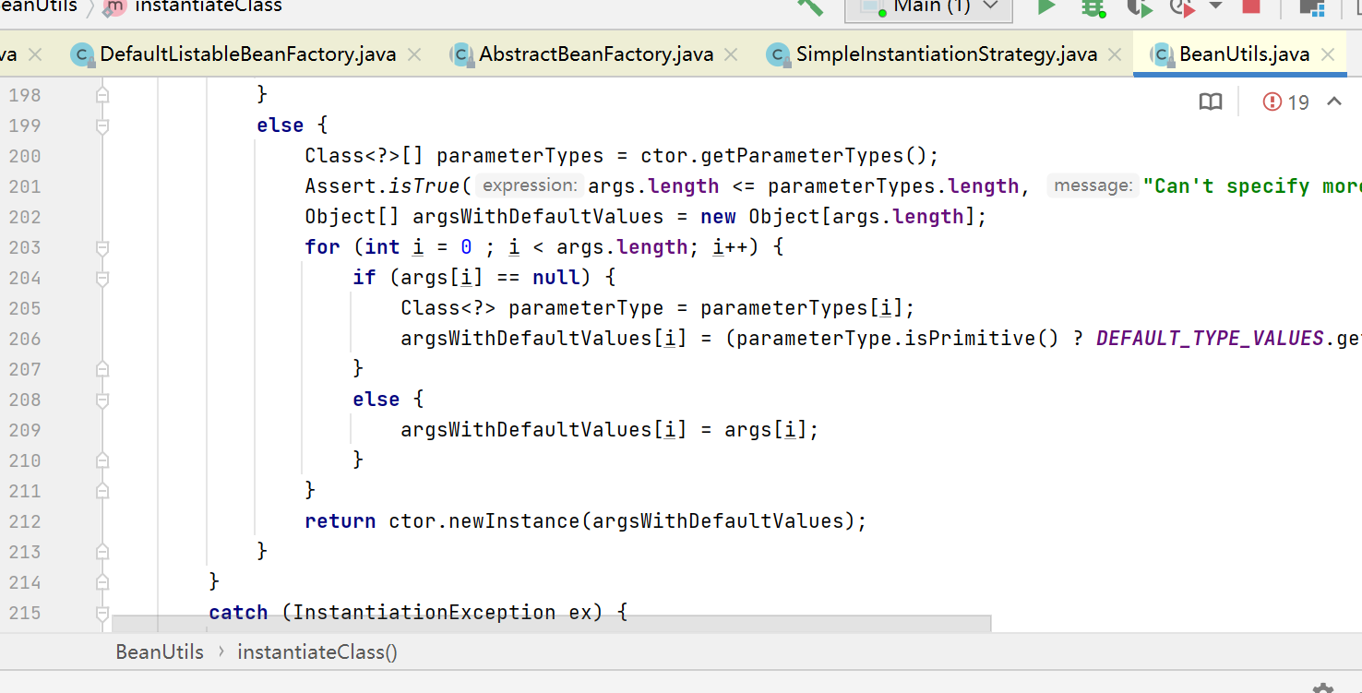Switch to AbstractBeanFactory.java tab
Viewport: 1362px width, 693px height.
[596, 54]
